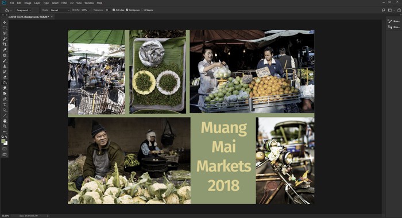Select the Eraser tool
Viewport: 402px width, 218px height.
(x=5, y=77)
